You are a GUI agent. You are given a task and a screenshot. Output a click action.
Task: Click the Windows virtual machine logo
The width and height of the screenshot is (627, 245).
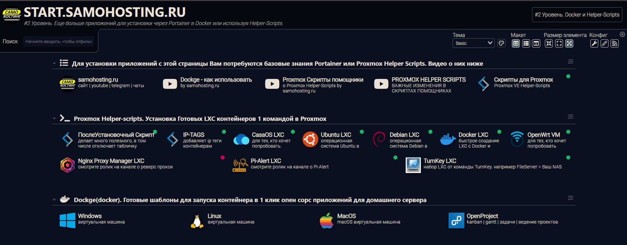tap(67, 220)
